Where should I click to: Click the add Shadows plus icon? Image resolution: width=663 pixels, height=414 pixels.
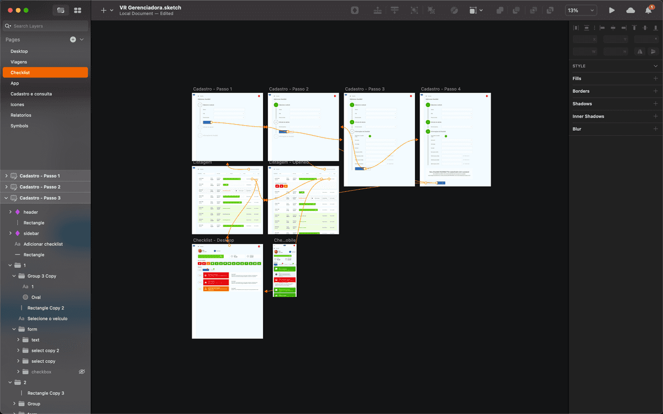(655, 104)
